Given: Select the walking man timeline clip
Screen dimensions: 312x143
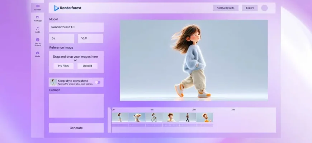Looking at the screenshot, I should pyautogui.click(x=188, y=117).
